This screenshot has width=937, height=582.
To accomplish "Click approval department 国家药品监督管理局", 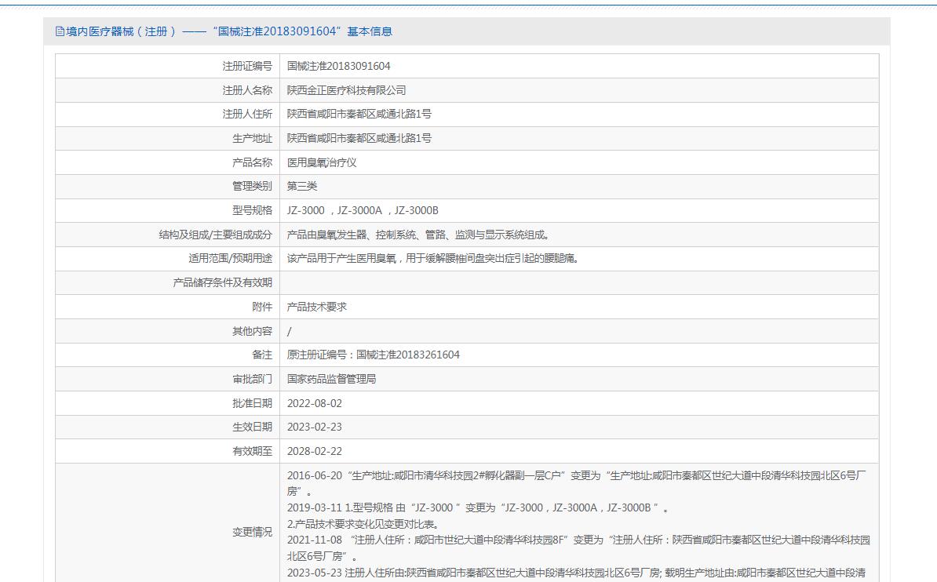I will (331, 379).
